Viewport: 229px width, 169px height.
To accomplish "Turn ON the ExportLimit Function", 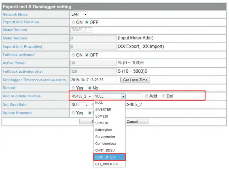I will coord(74,22).
